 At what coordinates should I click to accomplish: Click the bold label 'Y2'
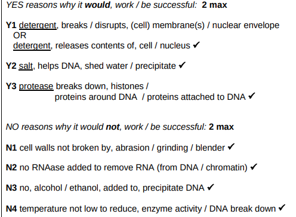(11, 66)
